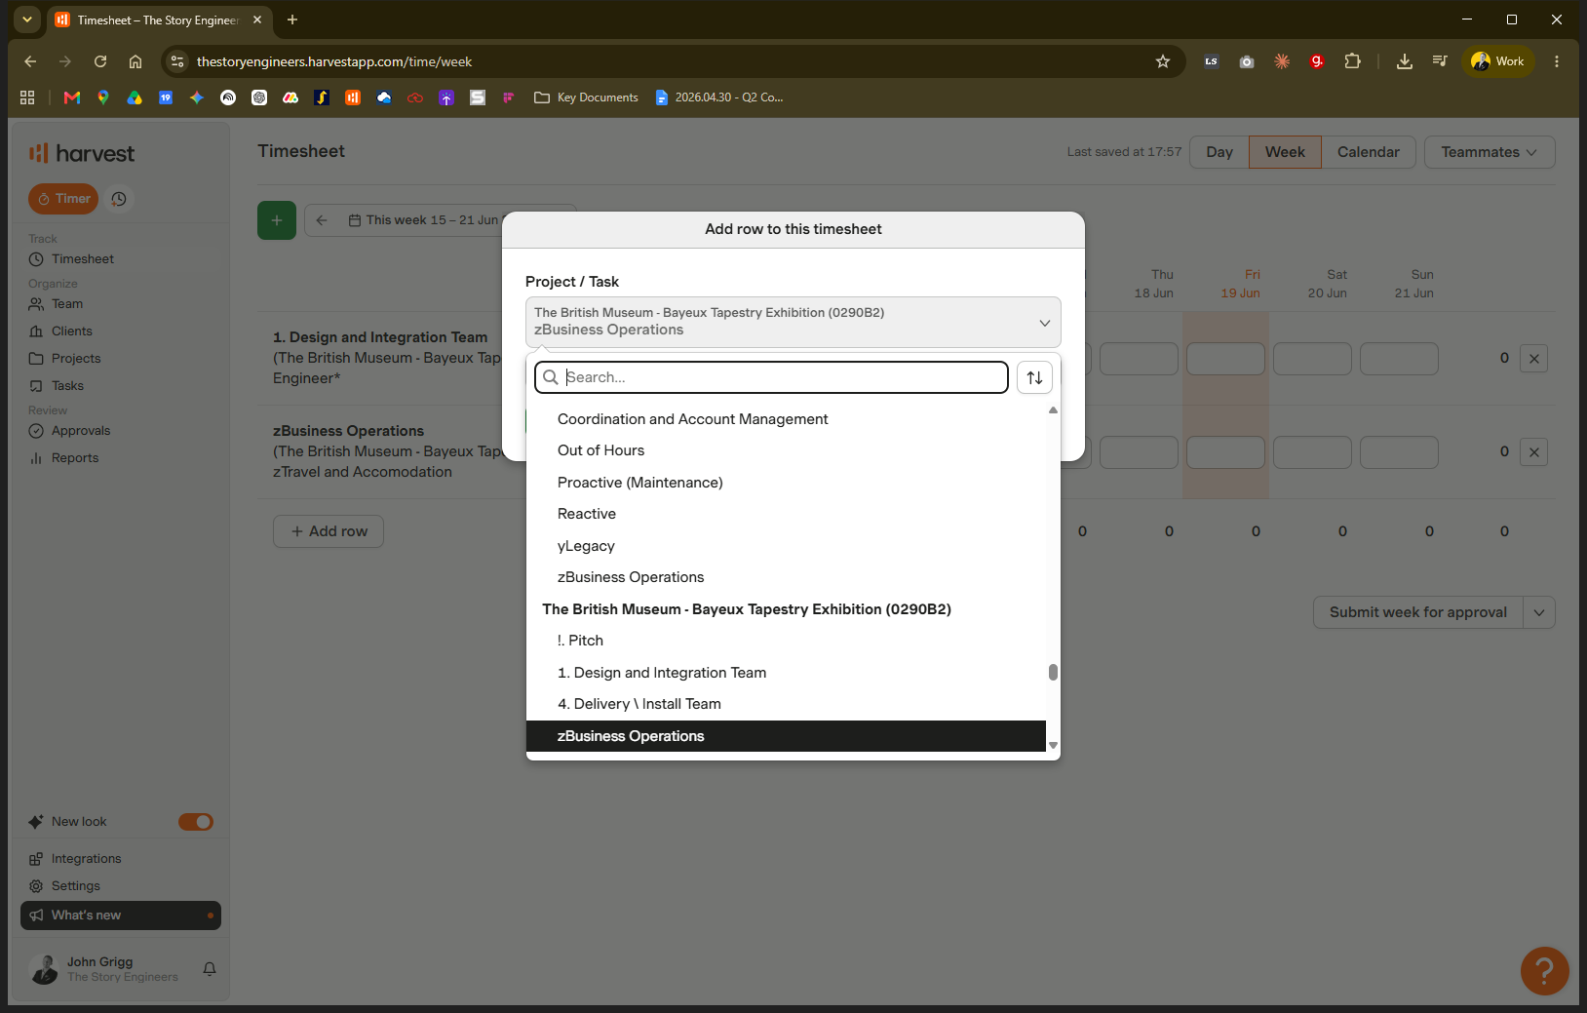1587x1013 pixels.
Task: Click the sort order icon beside search
Action: point(1034,377)
